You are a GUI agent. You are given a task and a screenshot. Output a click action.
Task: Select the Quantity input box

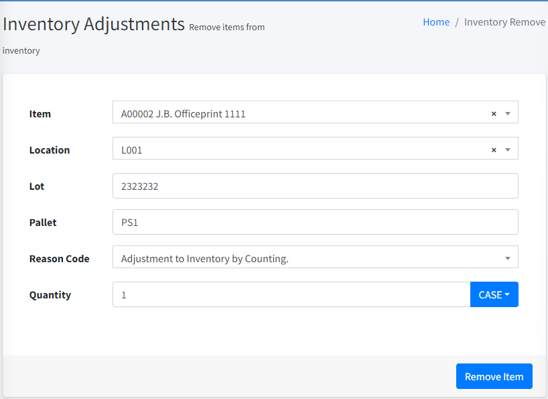291,294
